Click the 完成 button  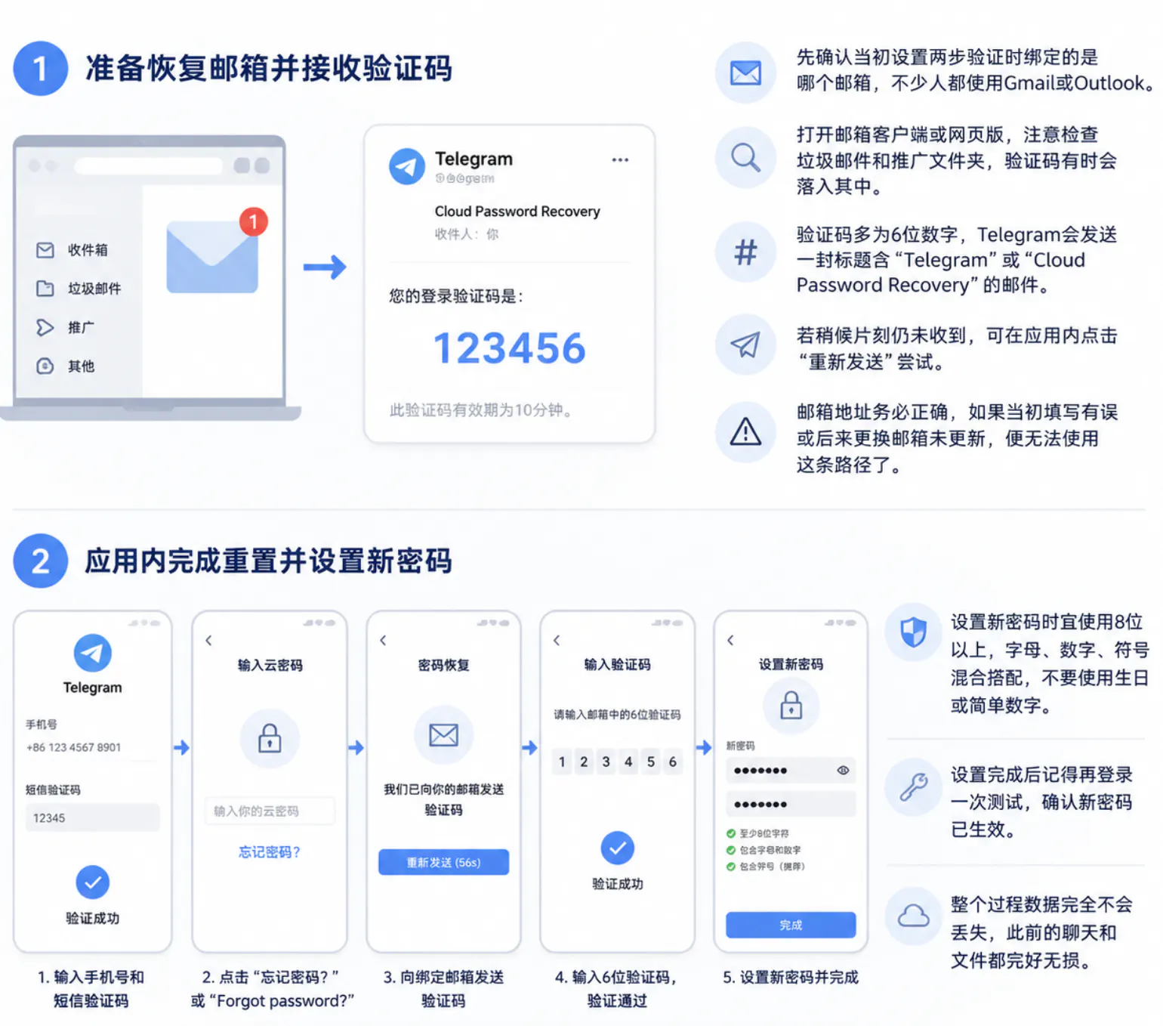click(x=791, y=926)
